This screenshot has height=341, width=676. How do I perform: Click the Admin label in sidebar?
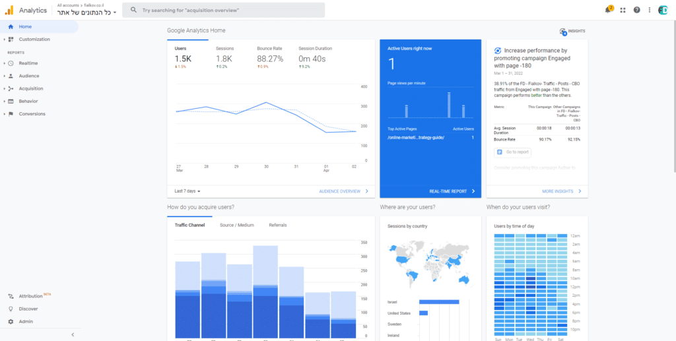26,322
